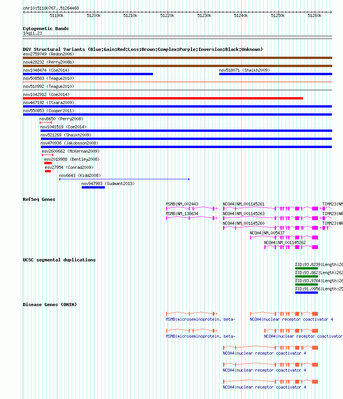Click the chr10:51180767..51264468 coordinate label
This screenshot has height=399, width=343.
coord(51,8)
